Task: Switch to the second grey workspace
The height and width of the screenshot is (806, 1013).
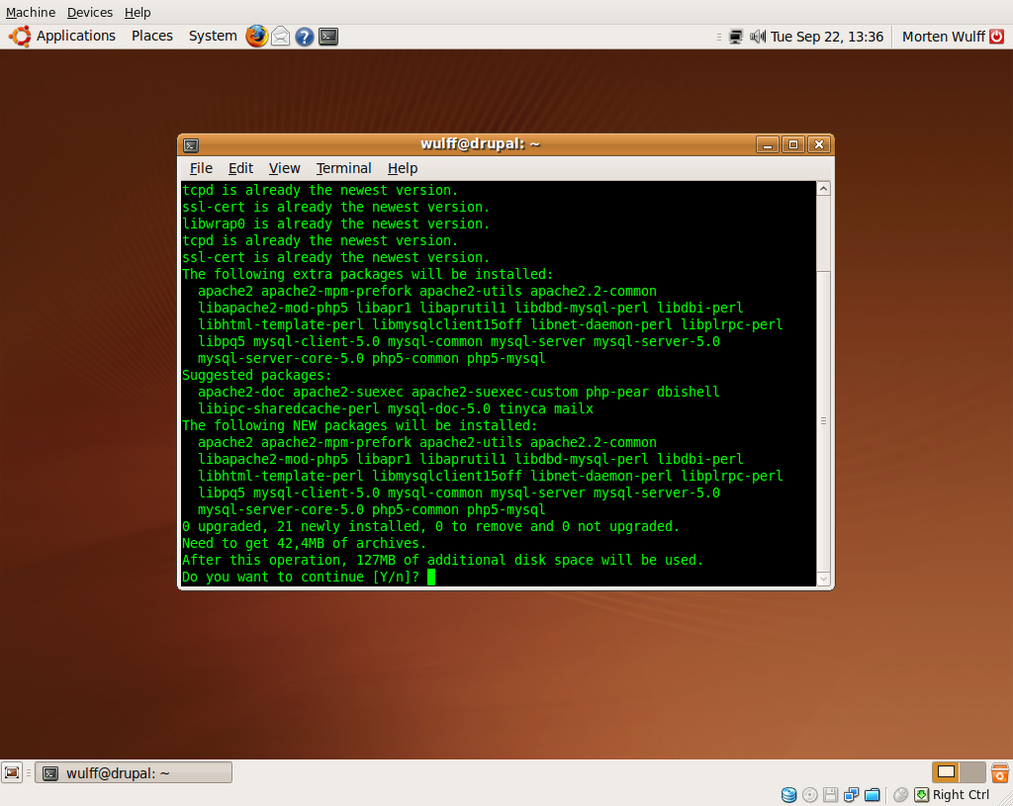Action: [x=973, y=771]
